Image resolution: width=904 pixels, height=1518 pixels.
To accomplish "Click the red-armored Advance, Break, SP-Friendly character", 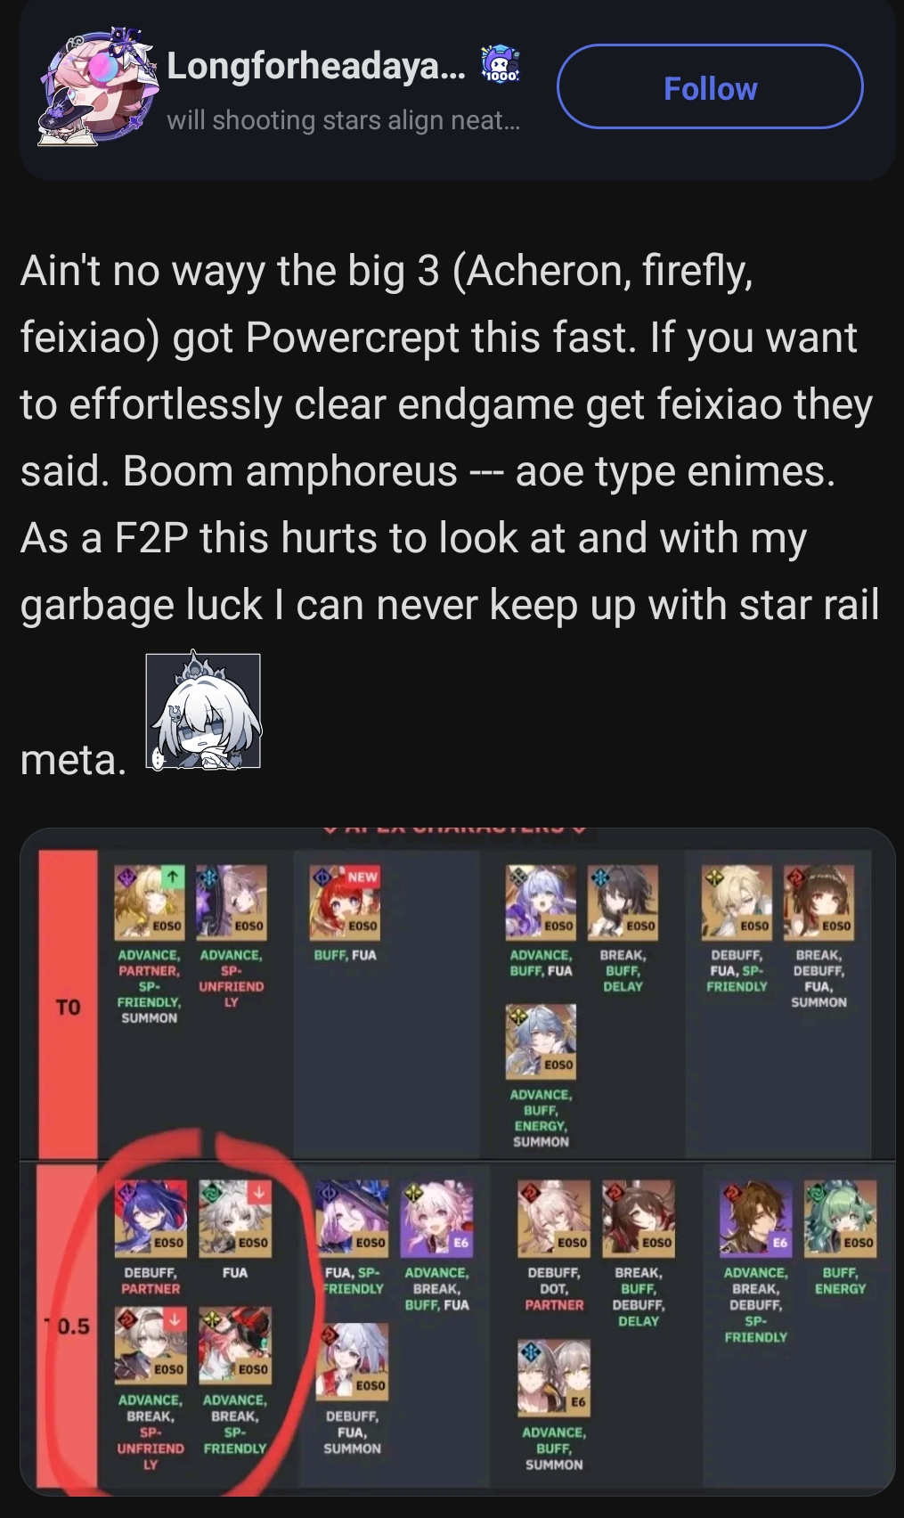I will pos(234,1344).
